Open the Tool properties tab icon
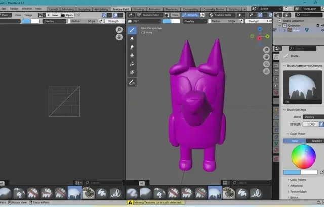The image size is (324, 207). (x=276, y=57)
